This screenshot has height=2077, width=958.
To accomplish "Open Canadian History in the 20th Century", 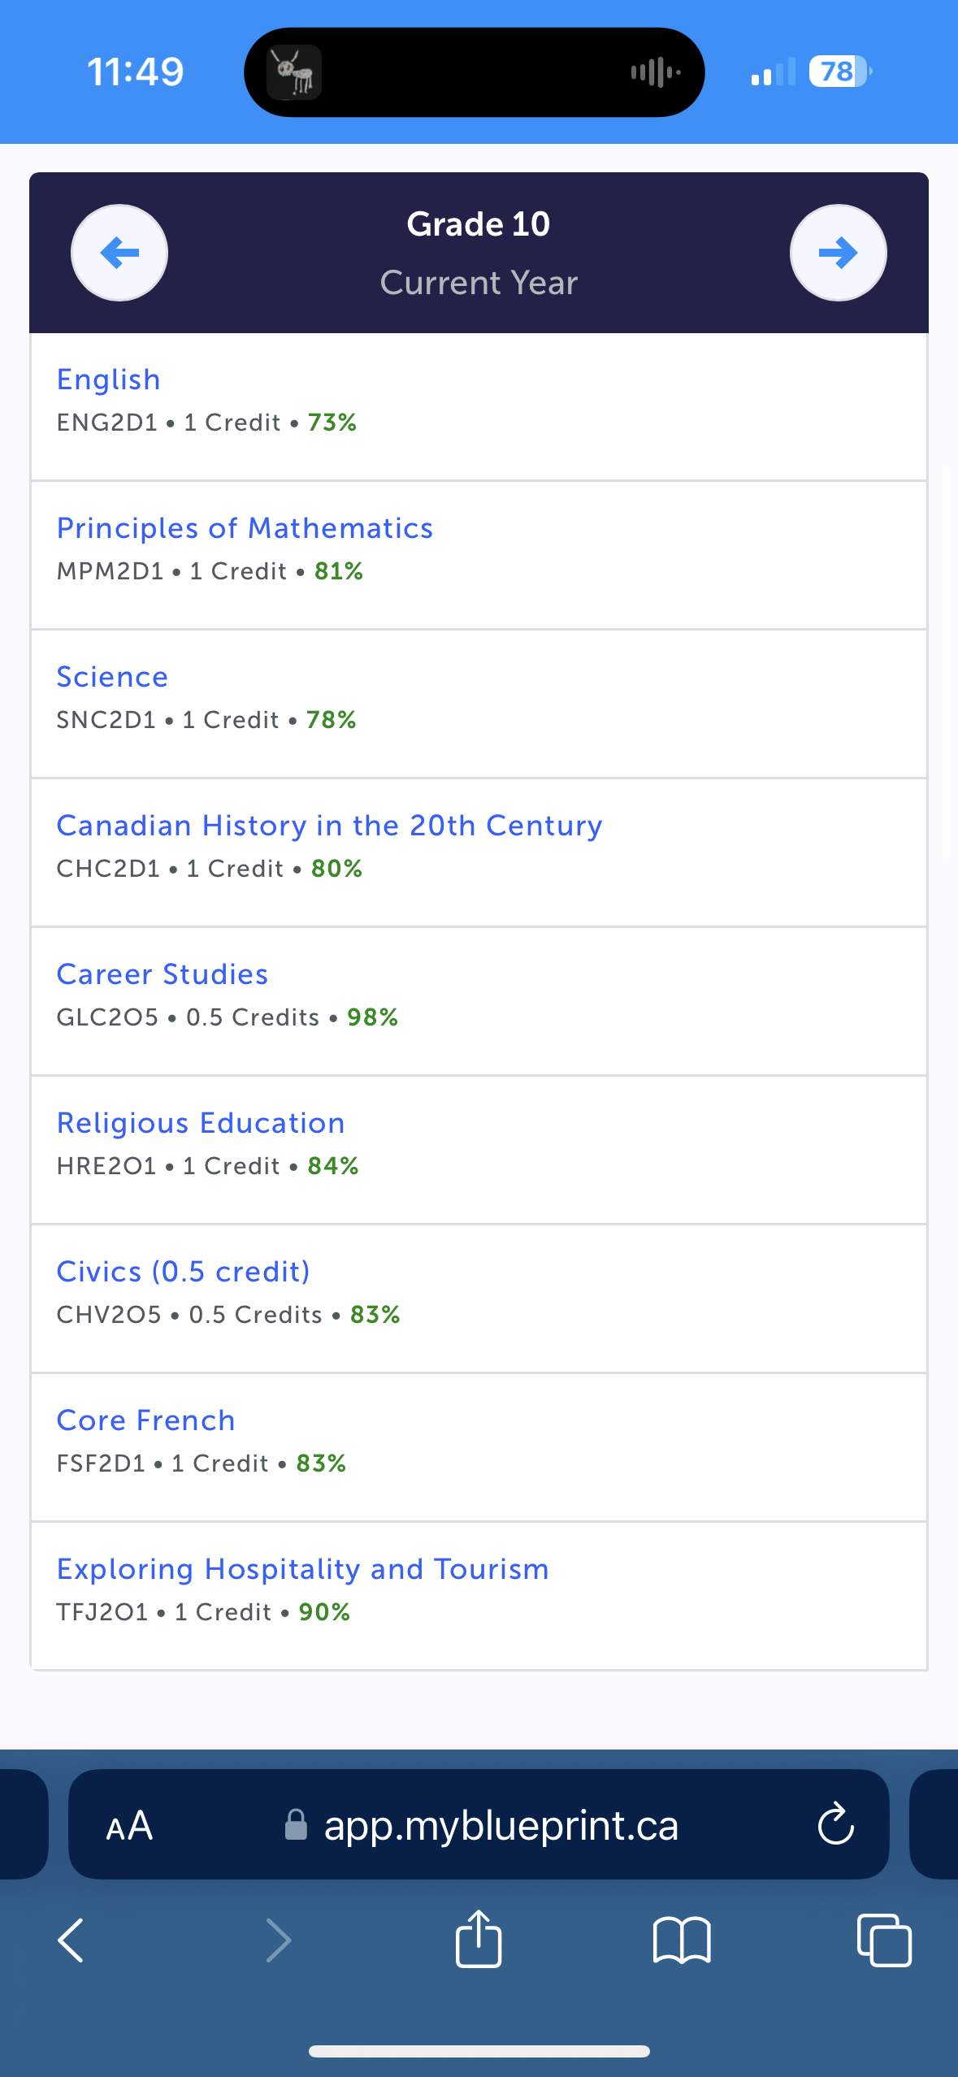I will click(x=329, y=826).
